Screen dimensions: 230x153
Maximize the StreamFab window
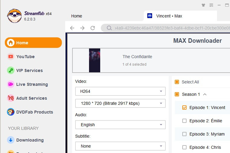227,5
